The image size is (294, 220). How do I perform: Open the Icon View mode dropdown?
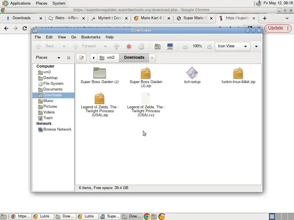point(232,46)
